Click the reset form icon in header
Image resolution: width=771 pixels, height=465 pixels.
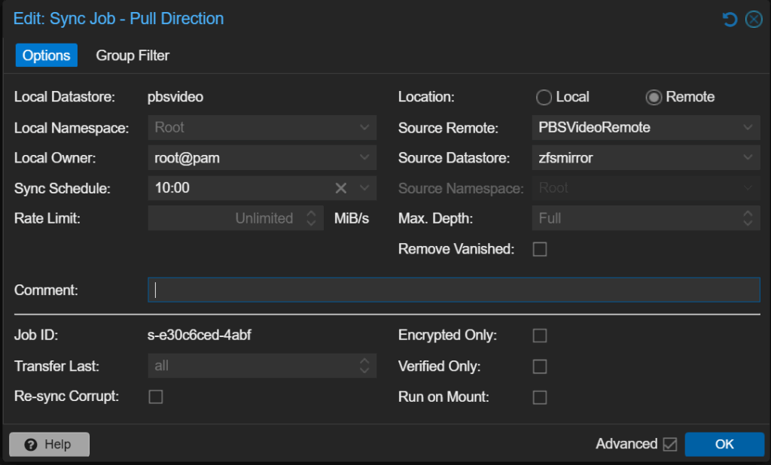click(x=730, y=20)
